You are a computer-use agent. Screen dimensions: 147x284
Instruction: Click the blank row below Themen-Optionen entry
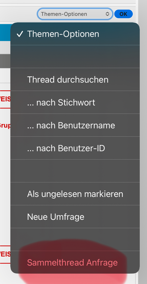[x=75, y=56]
